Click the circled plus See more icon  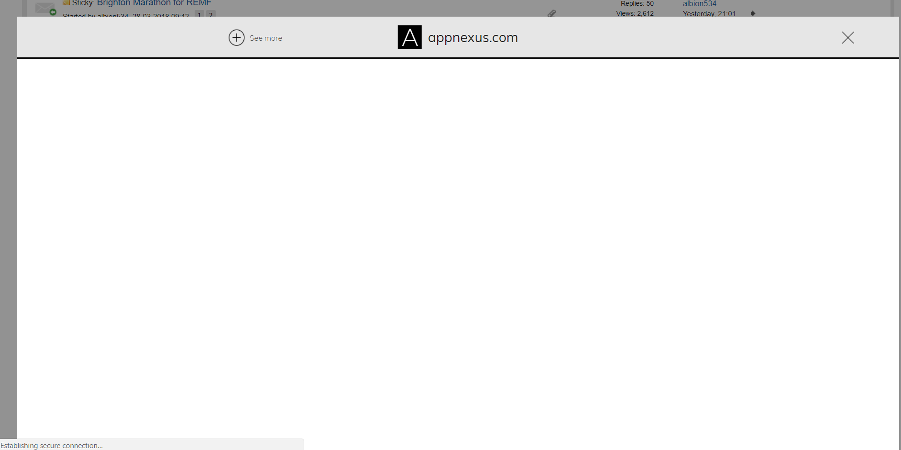[x=236, y=37]
